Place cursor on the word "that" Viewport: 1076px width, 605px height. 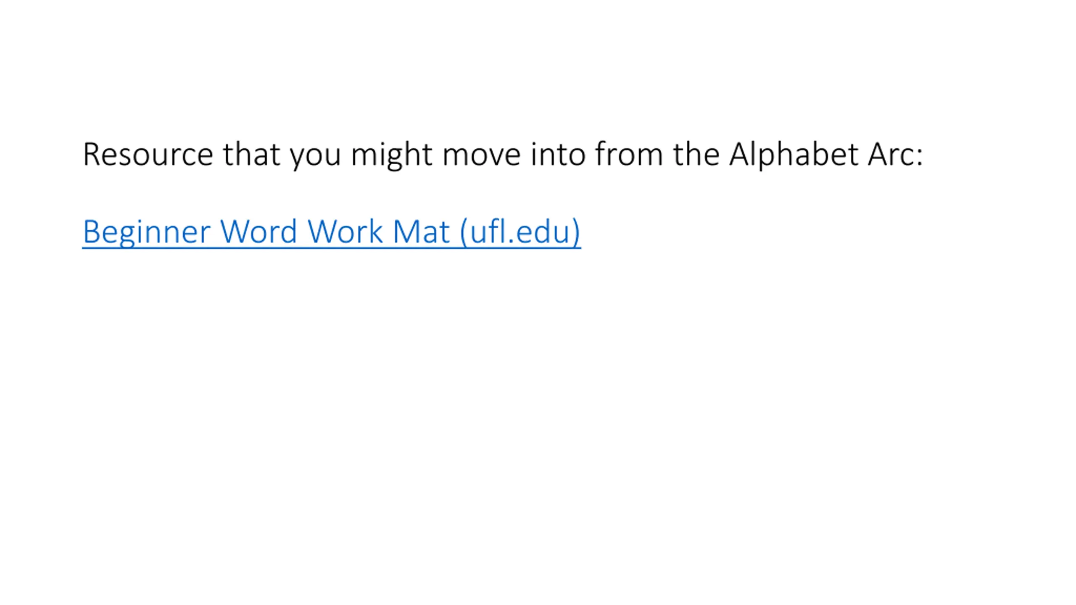coord(251,155)
